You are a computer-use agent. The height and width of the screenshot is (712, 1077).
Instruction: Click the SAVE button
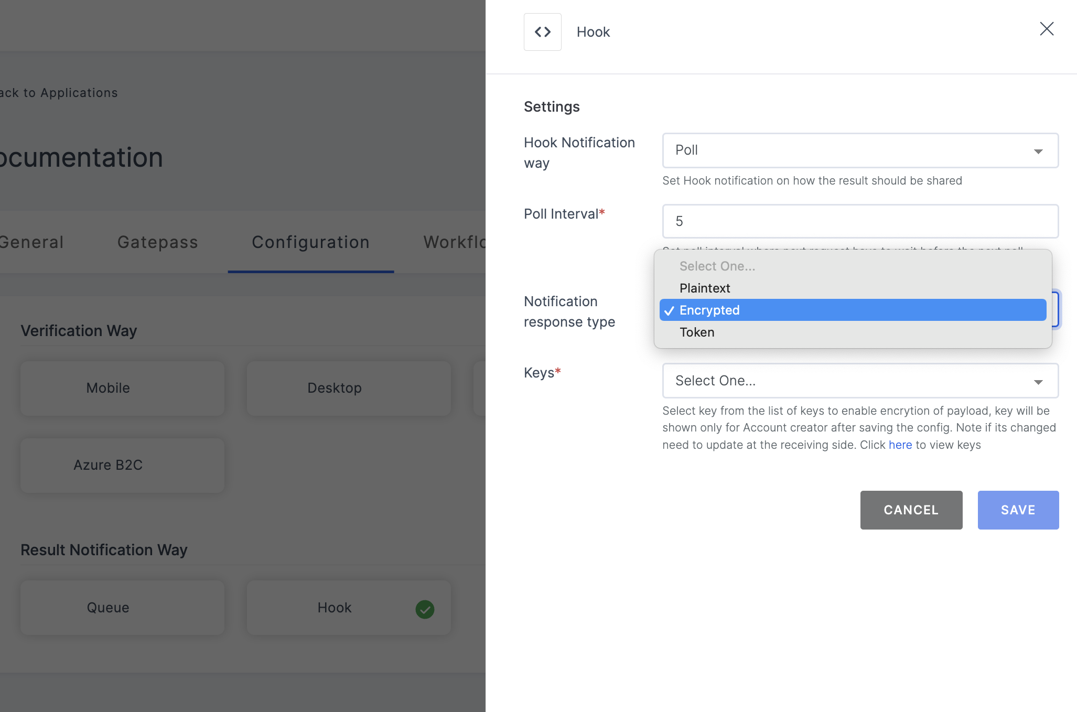tap(1018, 510)
